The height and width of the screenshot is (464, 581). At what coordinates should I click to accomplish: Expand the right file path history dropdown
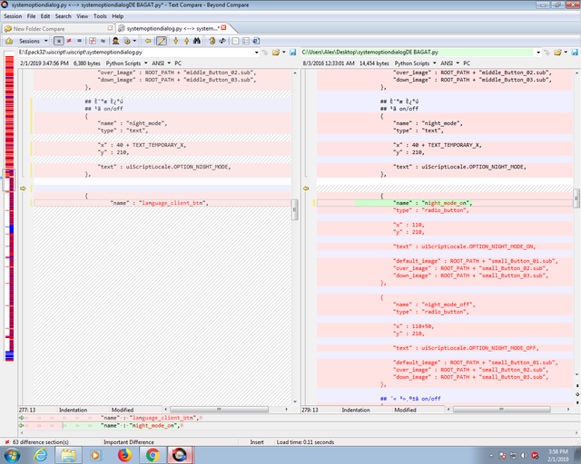tap(538, 53)
